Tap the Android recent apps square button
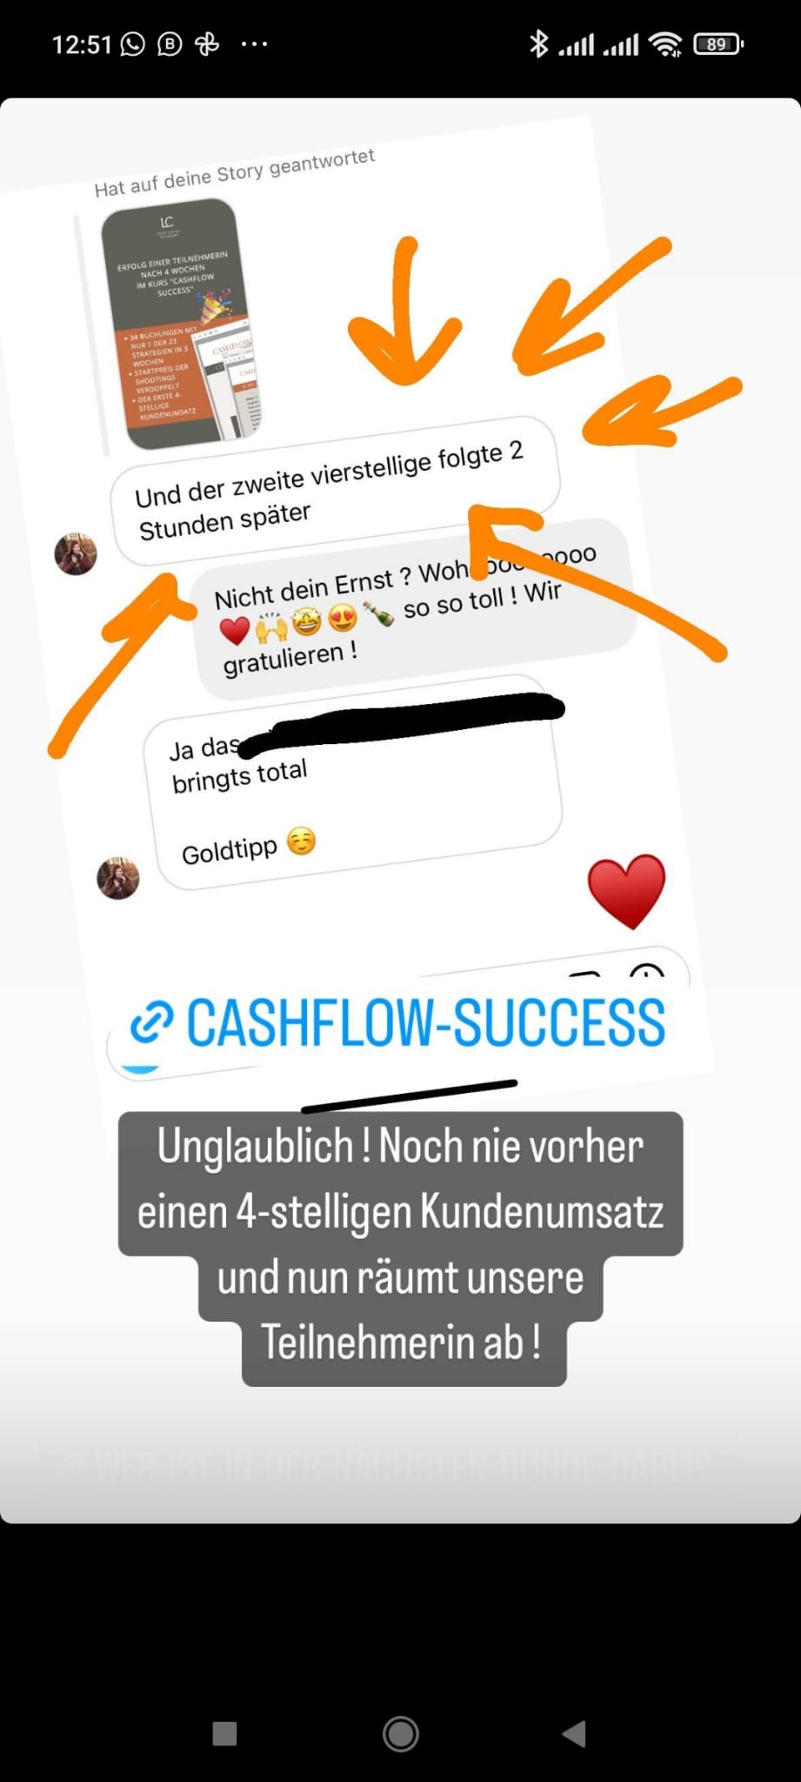 pos(225,1733)
